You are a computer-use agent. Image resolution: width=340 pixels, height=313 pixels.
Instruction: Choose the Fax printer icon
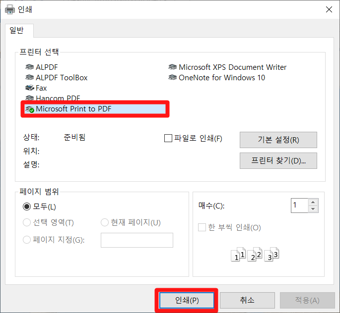click(29, 88)
